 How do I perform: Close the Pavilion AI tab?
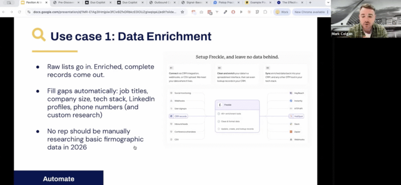point(46,3)
